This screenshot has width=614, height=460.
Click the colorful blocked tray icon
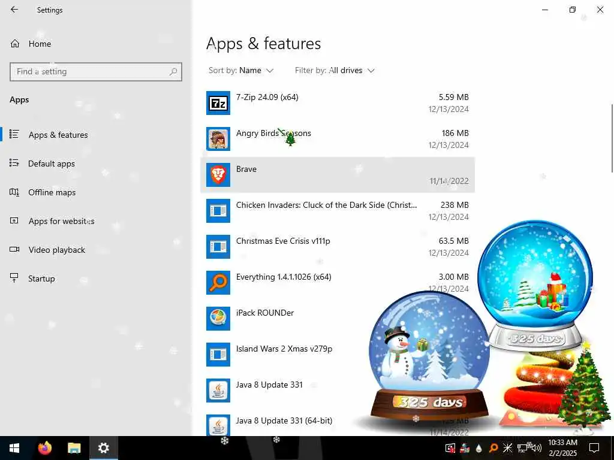click(x=465, y=448)
